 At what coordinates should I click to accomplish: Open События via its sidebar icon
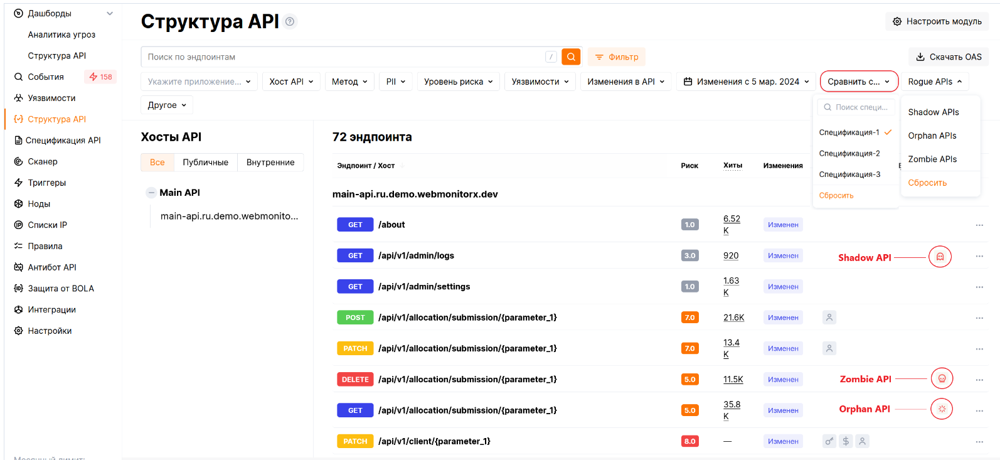tap(18, 77)
